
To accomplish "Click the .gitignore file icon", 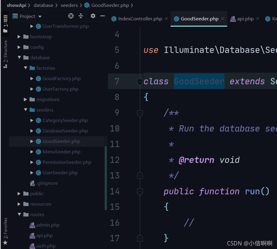I will 32,183.
